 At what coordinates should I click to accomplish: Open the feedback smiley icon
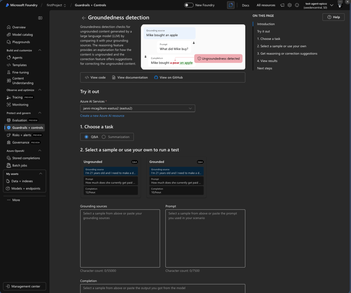pos(297,5)
